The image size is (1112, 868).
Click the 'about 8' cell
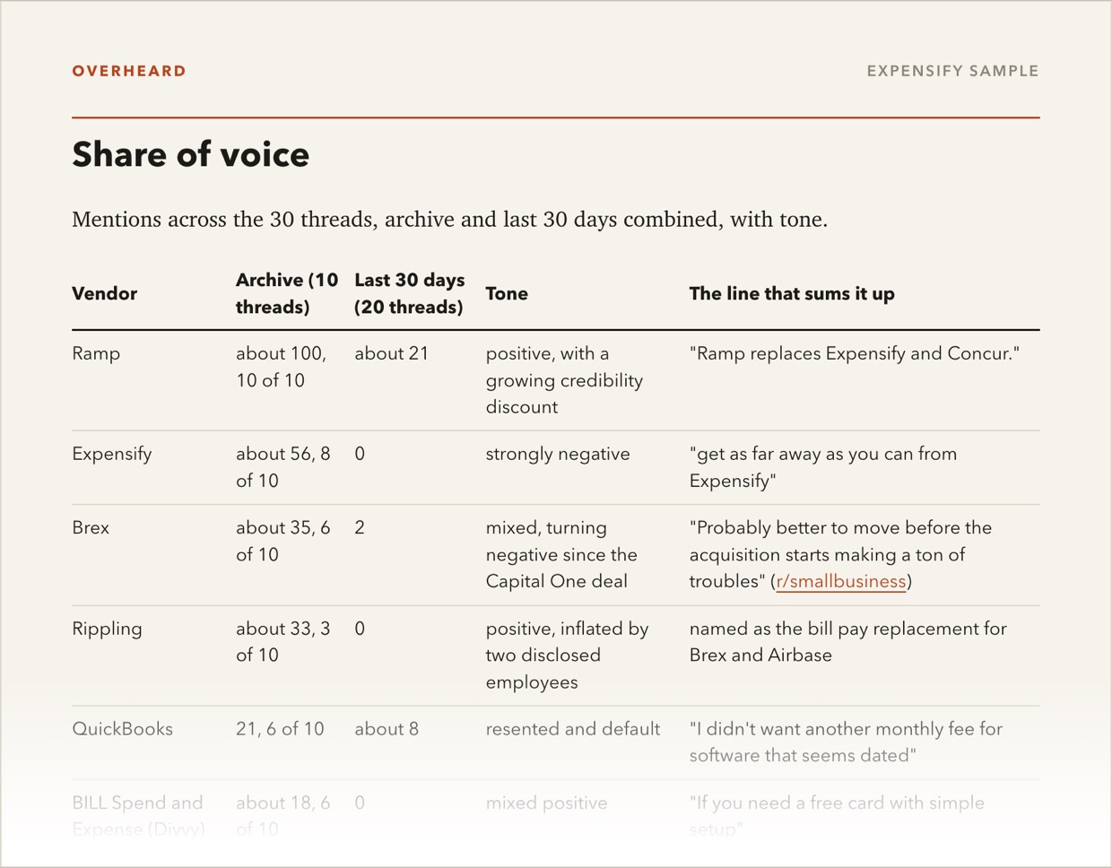pyautogui.click(x=387, y=729)
